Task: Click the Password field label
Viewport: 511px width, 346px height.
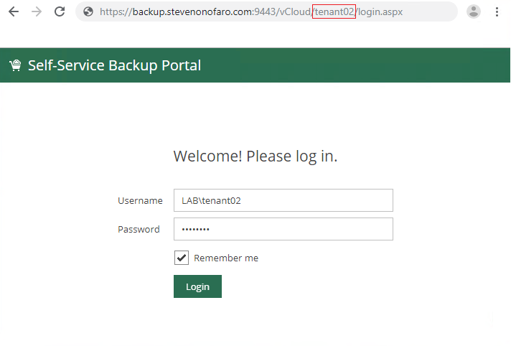Action: 139,230
